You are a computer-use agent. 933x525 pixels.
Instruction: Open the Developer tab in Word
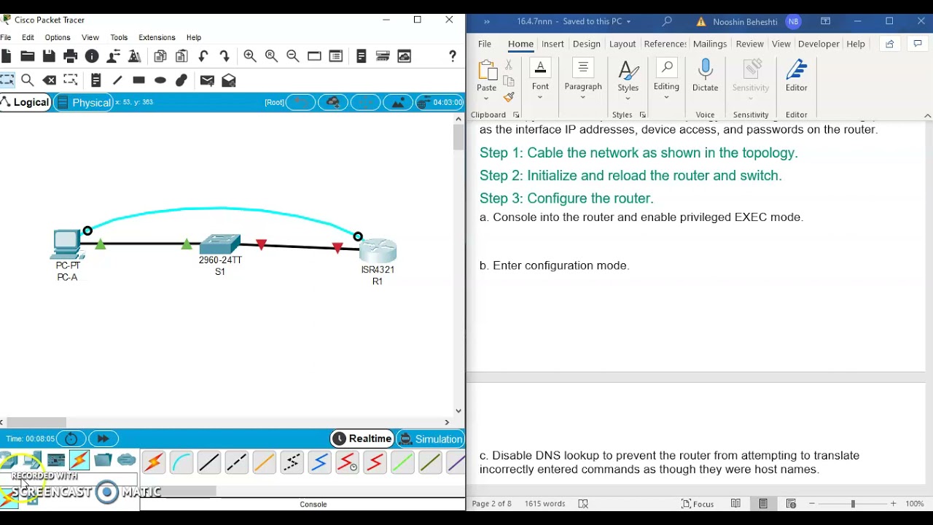pos(819,44)
